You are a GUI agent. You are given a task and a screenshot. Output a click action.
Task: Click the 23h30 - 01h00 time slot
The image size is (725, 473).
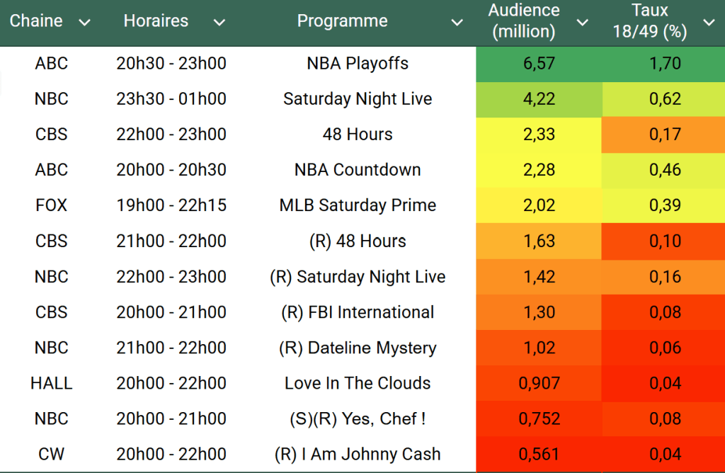(171, 99)
